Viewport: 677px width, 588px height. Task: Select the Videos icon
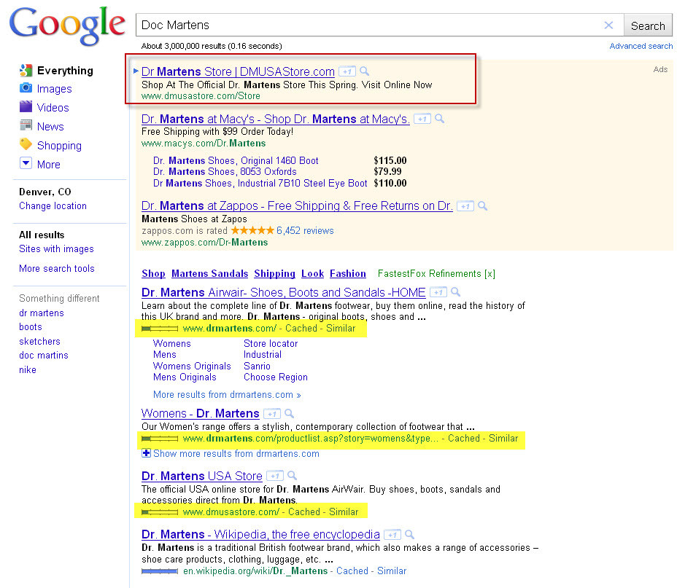click(x=26, y=107)
